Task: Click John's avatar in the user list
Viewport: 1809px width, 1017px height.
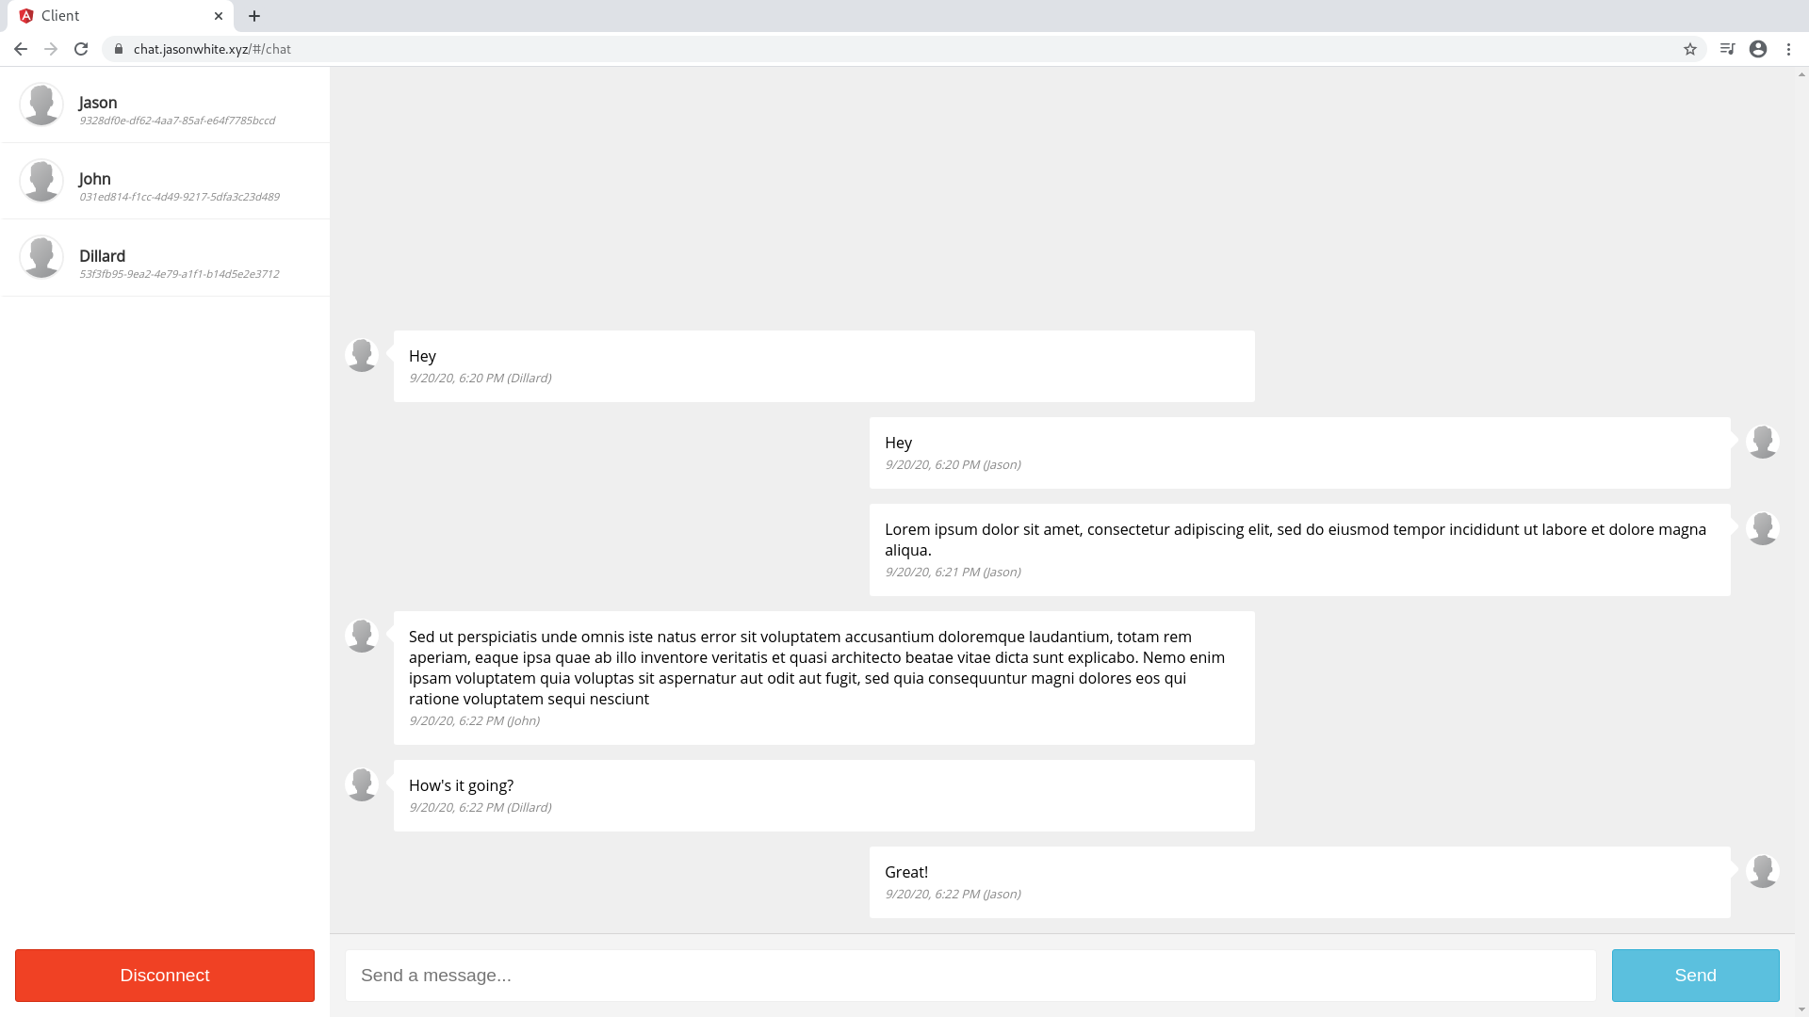Action: tap(41, 181)
